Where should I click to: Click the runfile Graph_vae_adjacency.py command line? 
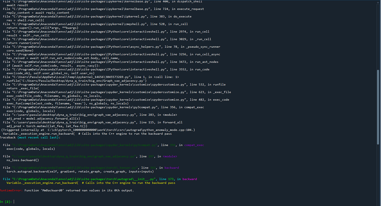coord(76,81)
